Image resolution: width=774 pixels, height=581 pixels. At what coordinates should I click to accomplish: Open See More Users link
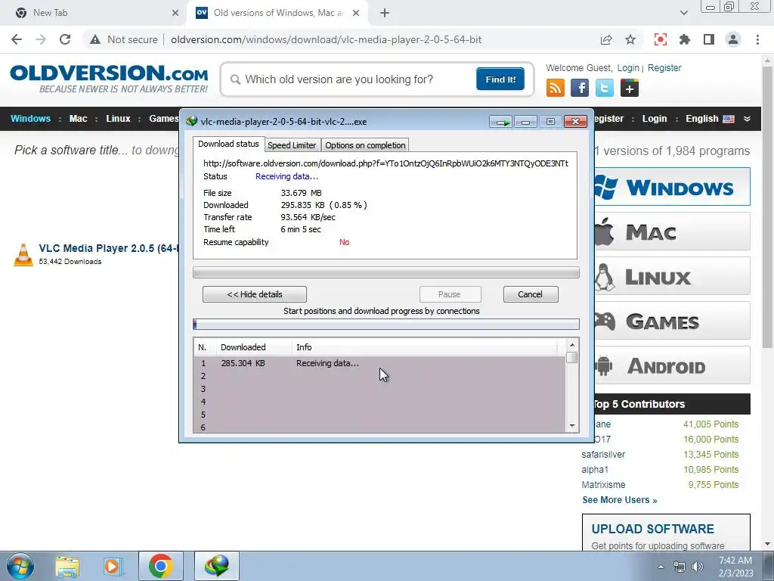pyautogui.click(x=620, y=500)
